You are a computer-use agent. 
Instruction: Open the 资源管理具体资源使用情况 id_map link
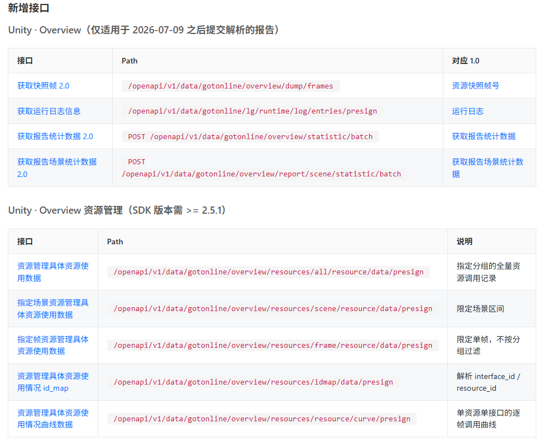pos(53,382)
